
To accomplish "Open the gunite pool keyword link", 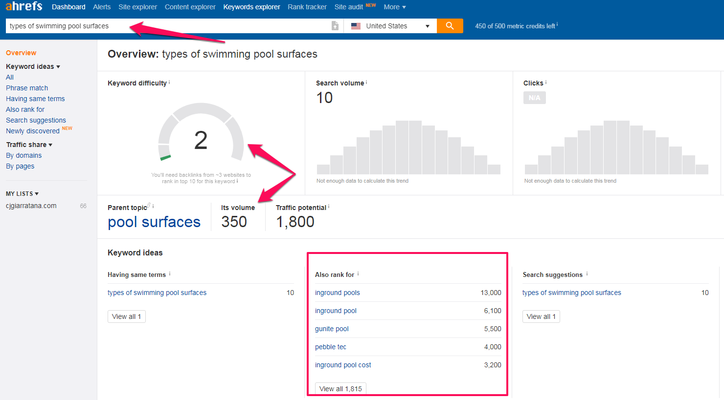I will [x=332, y=329].
